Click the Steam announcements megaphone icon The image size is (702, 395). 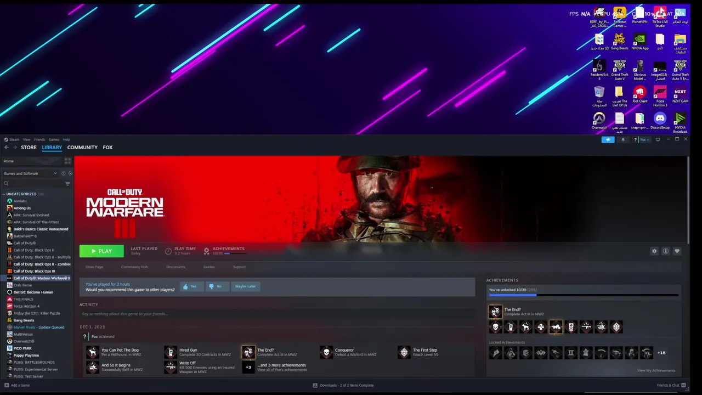point(608,140)
